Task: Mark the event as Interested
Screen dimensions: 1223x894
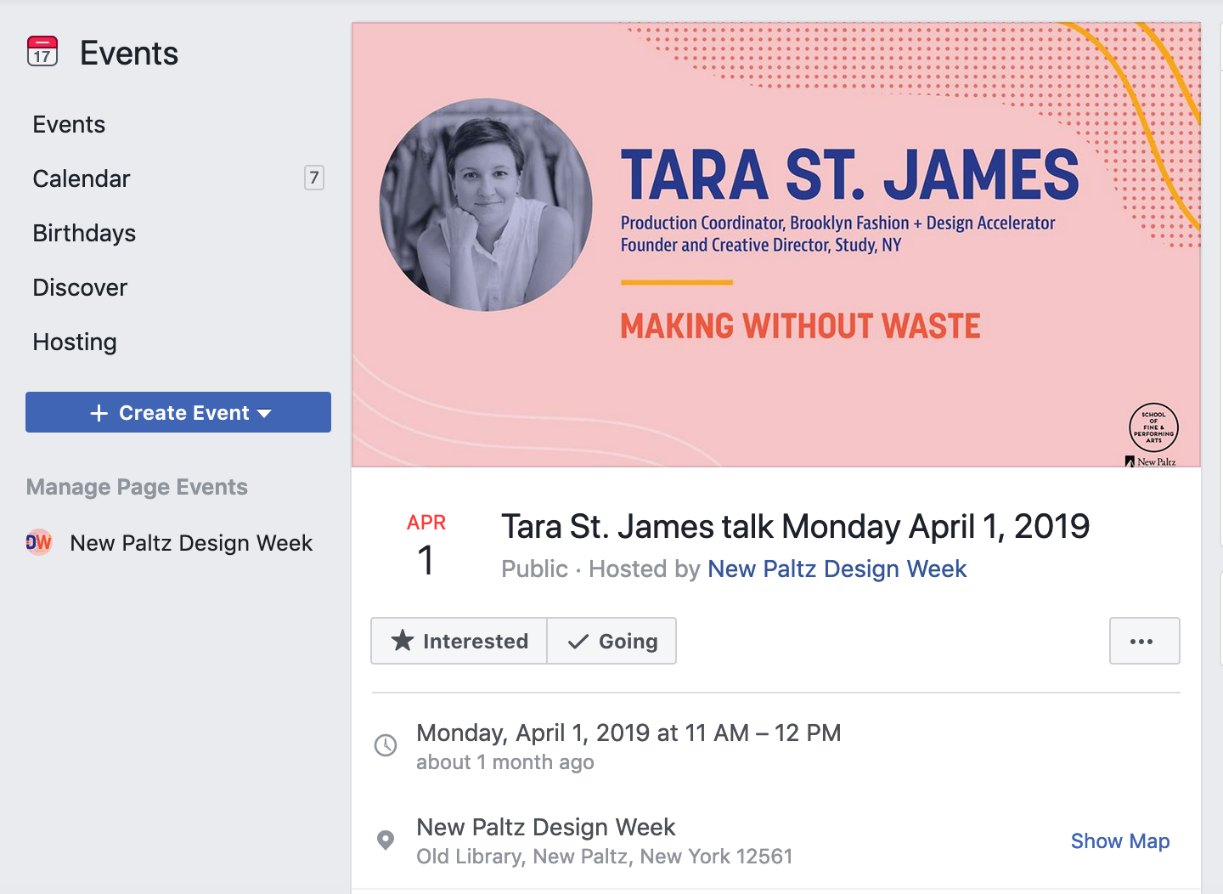Action: click(459, 641)
